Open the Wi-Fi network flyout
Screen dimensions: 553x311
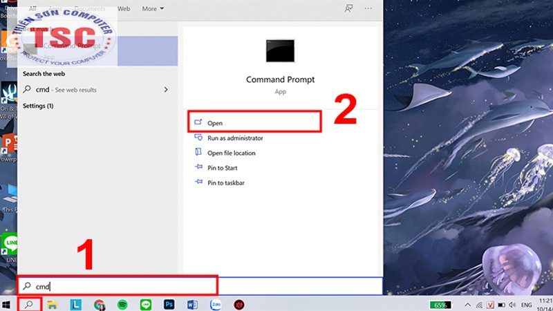[x=479, y=305]
